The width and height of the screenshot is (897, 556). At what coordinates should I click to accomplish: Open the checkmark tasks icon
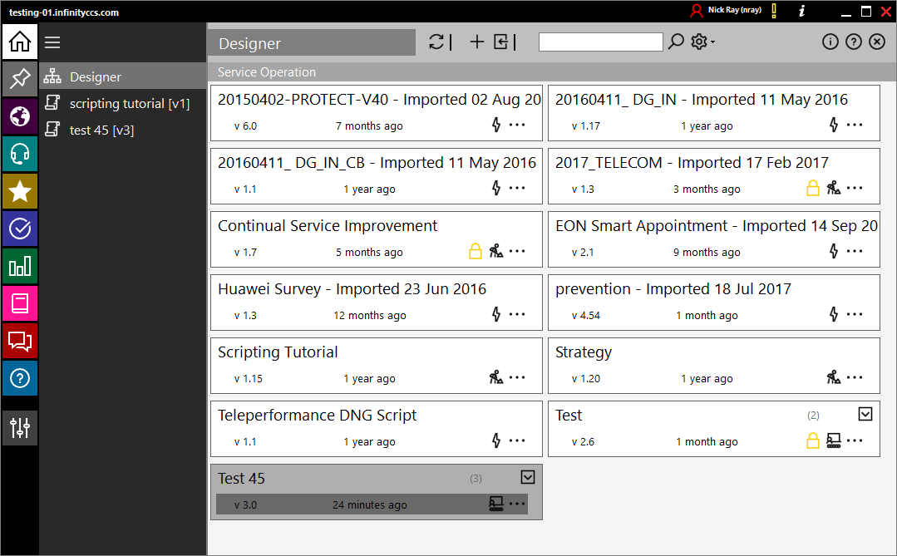click(x=19, y=229)
